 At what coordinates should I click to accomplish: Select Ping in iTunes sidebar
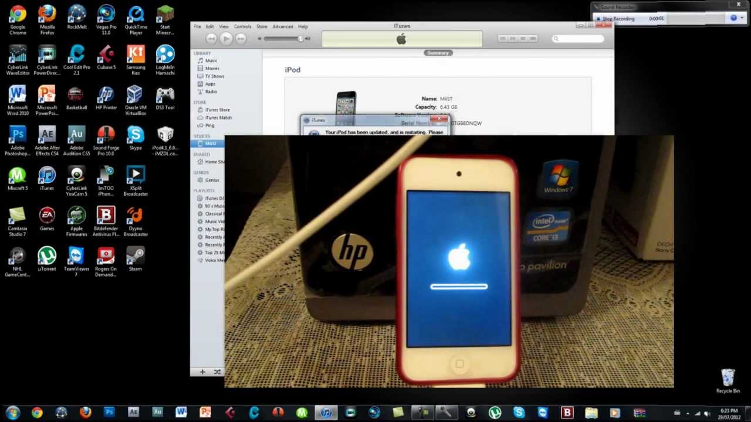(210, 125)
